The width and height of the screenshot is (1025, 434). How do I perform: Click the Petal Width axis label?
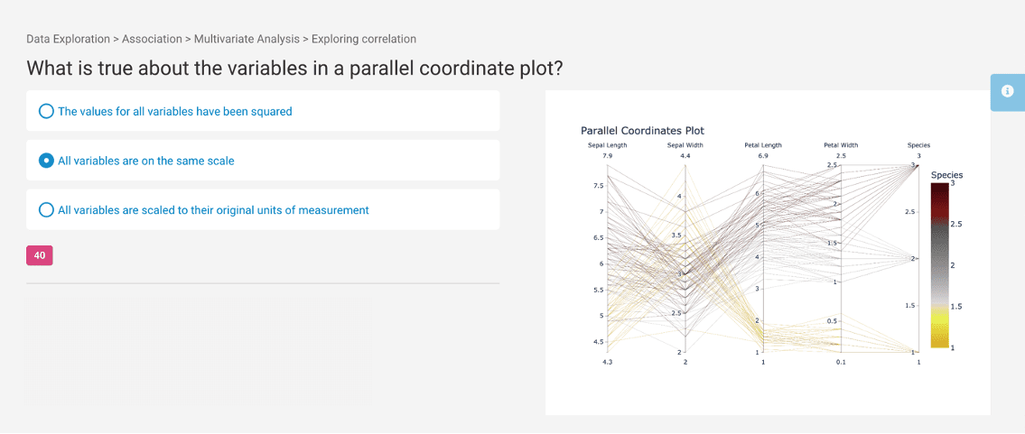(x=841, y=145)
